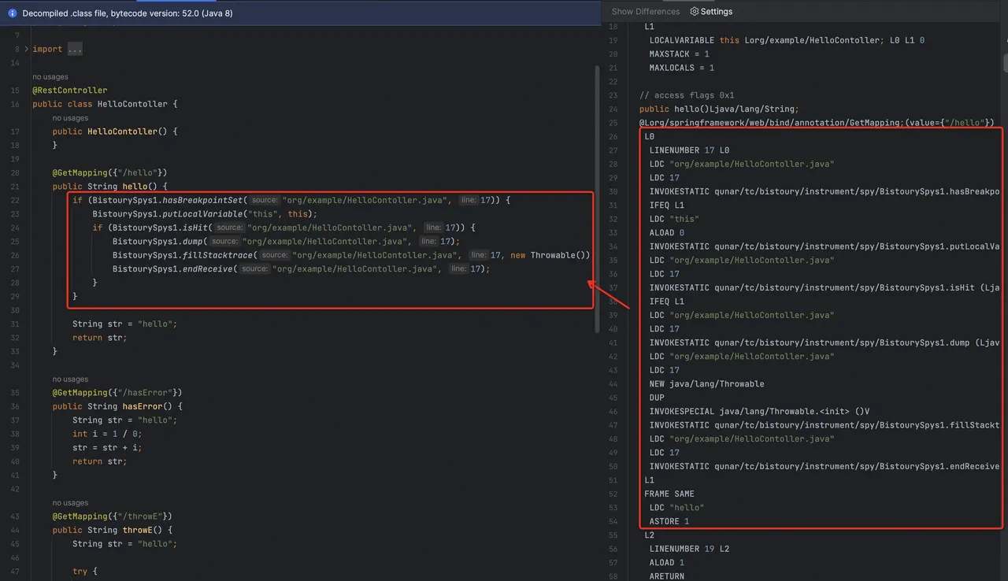Screen dimensions: 1008x581
Task: Click the @GetMapping({"/throwE"}) annotation
Action: tap(113, 516)
